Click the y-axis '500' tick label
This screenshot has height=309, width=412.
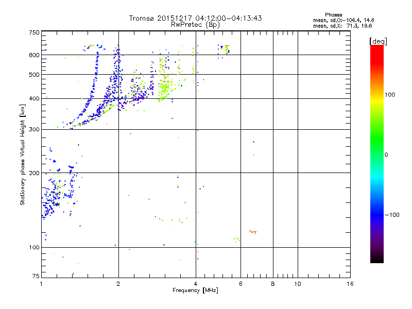tap(34, 75)
